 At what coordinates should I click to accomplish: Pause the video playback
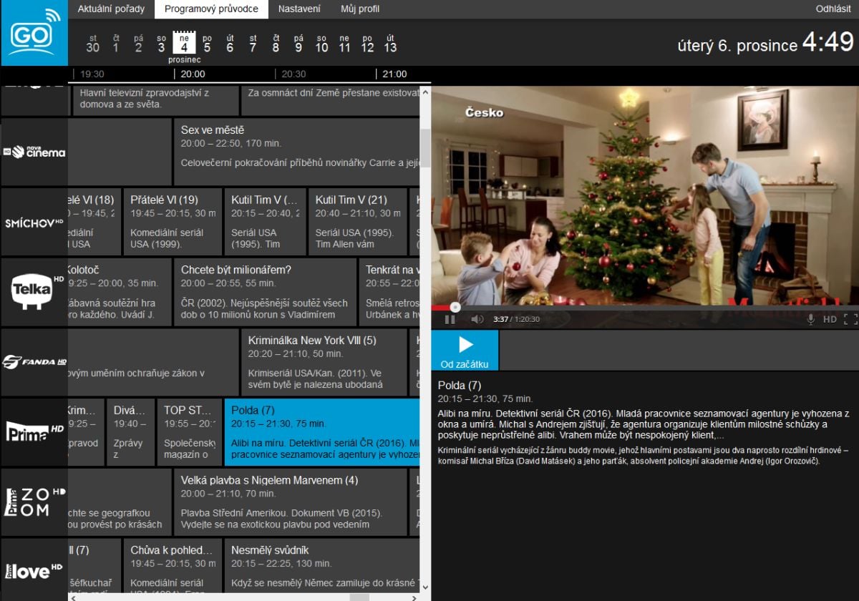450,319
